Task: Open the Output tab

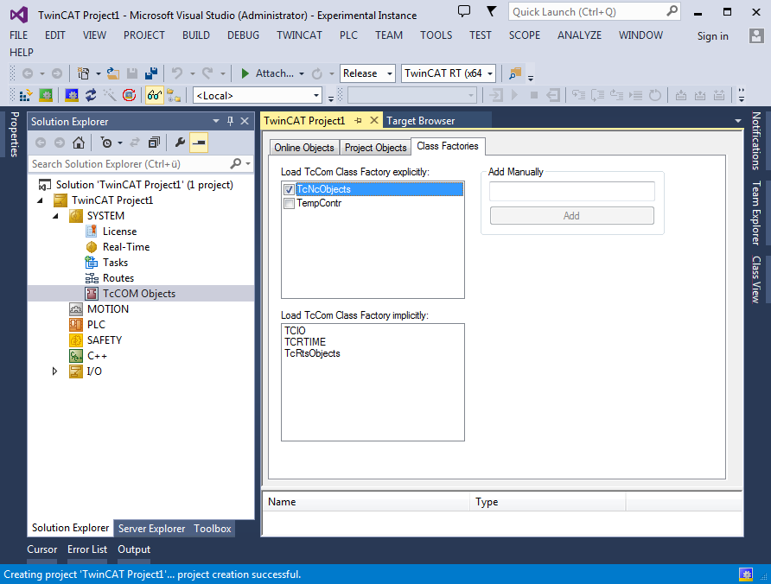Action: pyautogui.click(x=134, y=549)
